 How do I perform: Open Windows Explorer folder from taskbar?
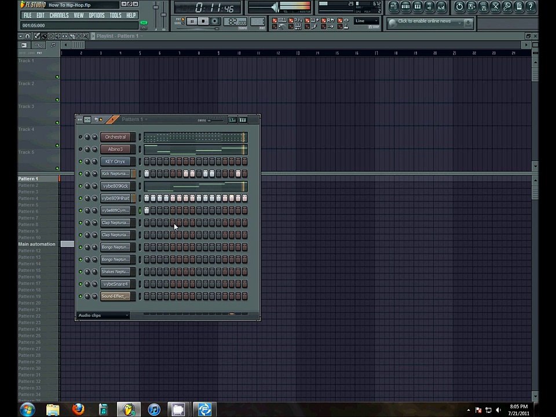click(x=53, y=409)
